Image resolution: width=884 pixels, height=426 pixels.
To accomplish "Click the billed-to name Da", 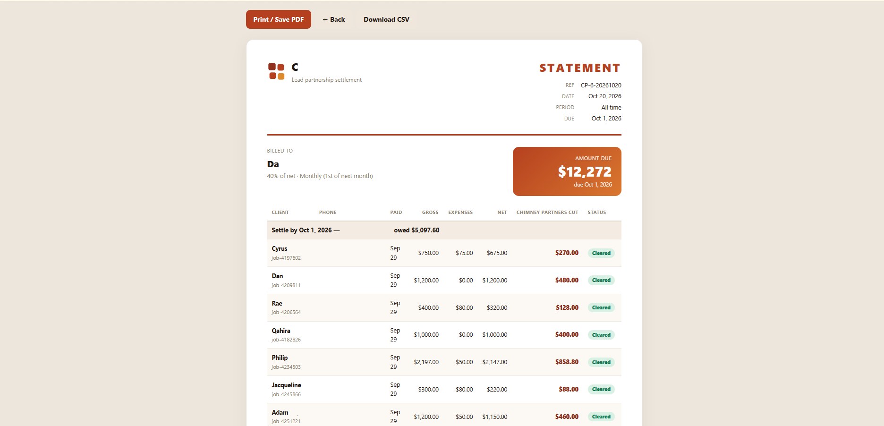I will [x=273, y=164].
